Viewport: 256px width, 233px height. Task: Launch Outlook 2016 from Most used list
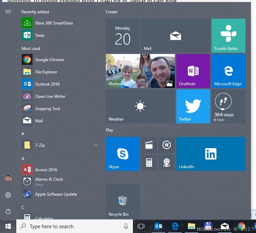pyautogui.click(x=60, y=84)
